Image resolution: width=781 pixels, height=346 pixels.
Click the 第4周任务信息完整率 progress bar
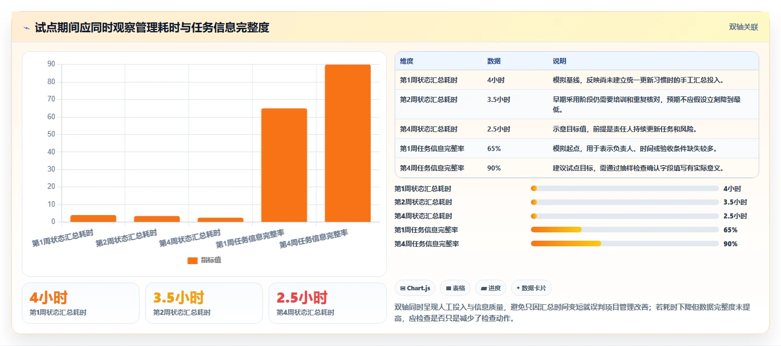click(625, 243)
